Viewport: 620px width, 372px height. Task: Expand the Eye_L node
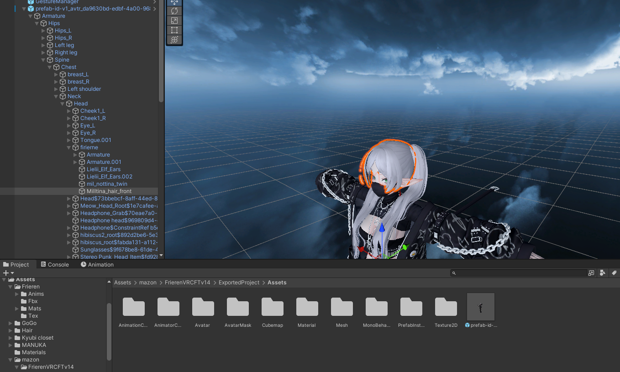(69, 126)
